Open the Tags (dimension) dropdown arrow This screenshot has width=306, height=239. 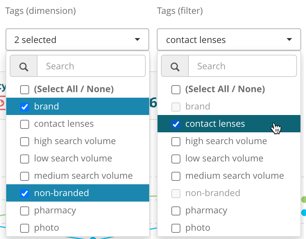[x=137, y=39]
